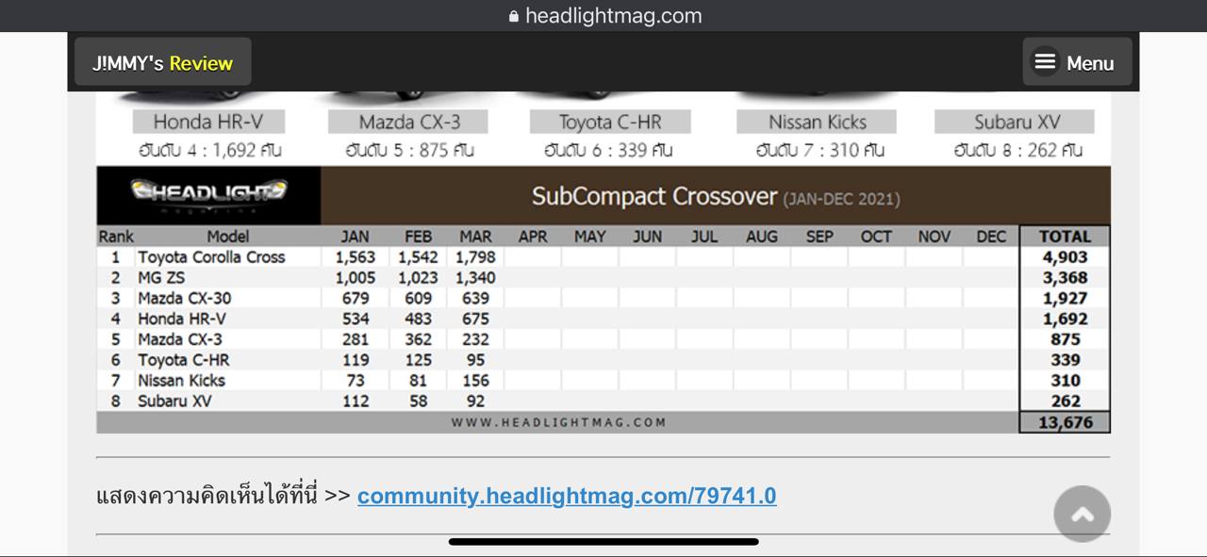Click Subaru XV FEB value 58
1207x557 pixels.
[x=418, y=401]
